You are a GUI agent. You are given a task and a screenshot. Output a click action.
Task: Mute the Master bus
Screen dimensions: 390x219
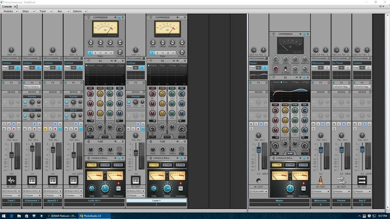(x=252, y=124)
